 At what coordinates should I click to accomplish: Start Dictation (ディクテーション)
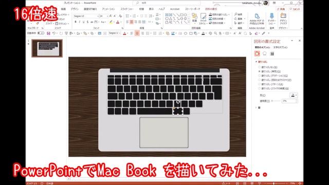(271, 19)
